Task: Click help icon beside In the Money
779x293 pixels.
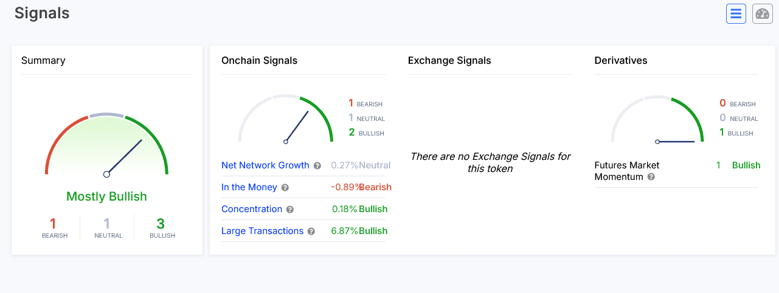Action: [x=285, y=188]
